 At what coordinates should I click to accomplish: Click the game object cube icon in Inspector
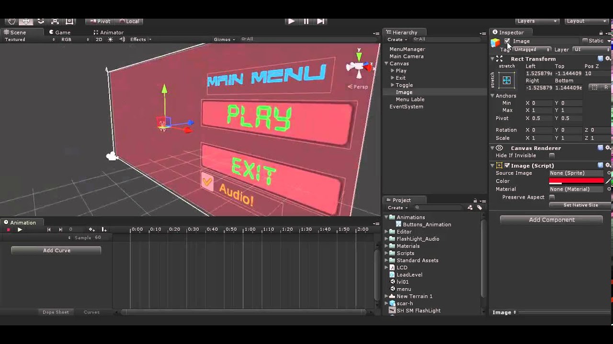495,43
